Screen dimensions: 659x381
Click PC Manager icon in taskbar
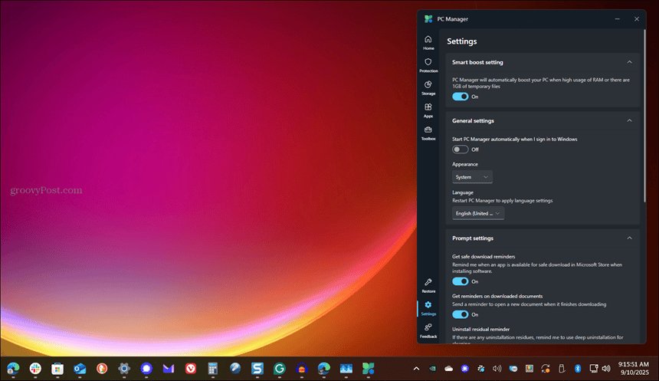pos(368,369)
